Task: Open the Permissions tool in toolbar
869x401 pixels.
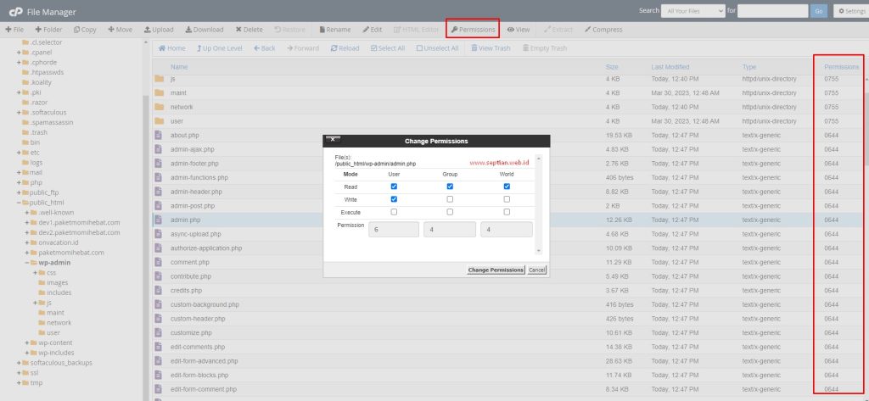Action: [x=473, y=30]
